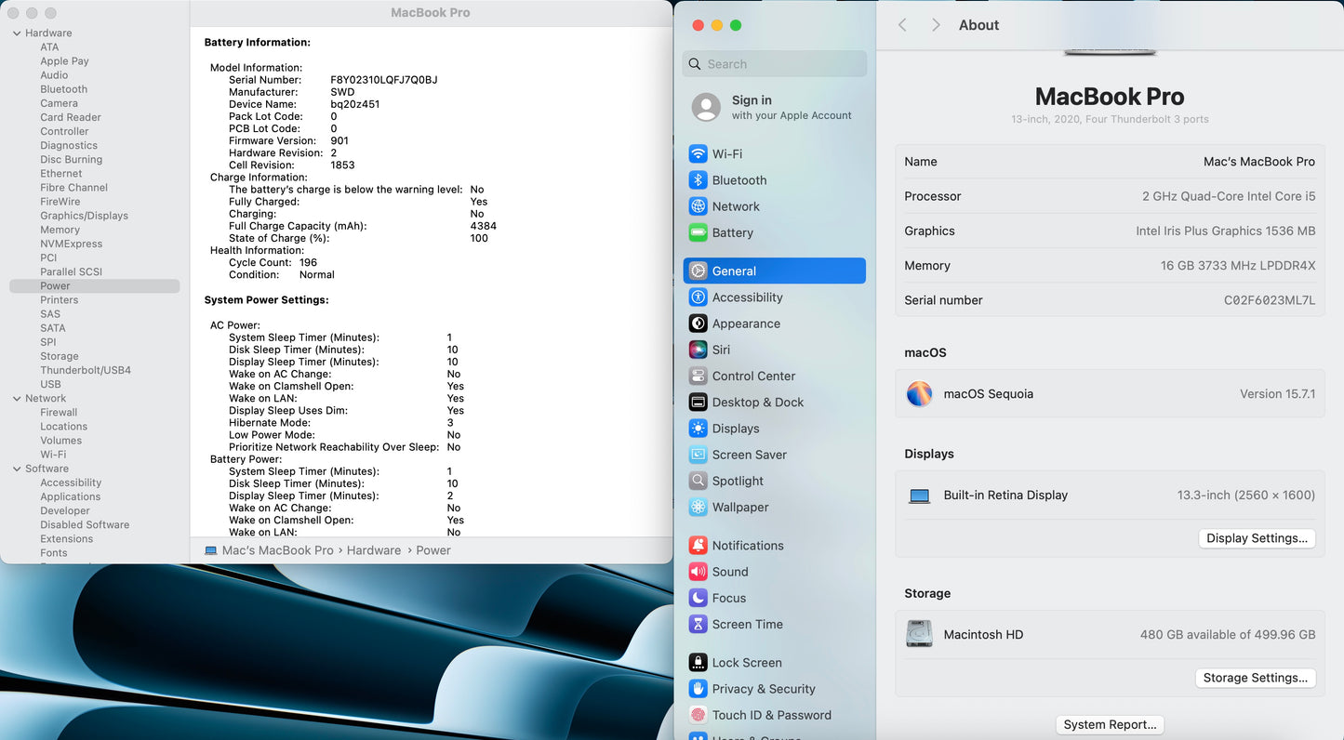Viewport: 1344px width, 740px height.
Task: Select Accessibility in the Settings sidebar
Action: pyautogui.click(x=747, y=297)
